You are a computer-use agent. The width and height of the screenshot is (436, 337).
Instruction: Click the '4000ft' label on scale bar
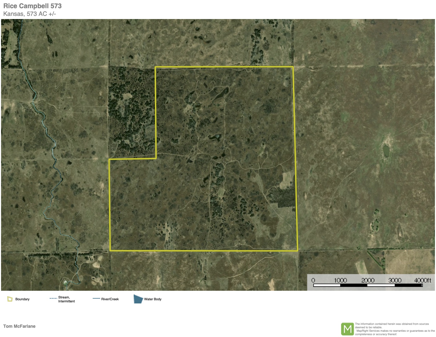point(423,280)
